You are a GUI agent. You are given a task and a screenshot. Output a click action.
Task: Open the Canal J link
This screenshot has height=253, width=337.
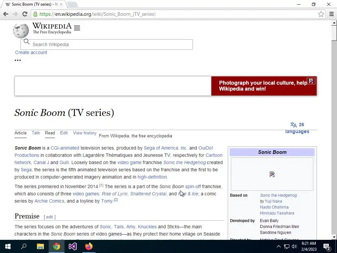click(x=41, y=162)
